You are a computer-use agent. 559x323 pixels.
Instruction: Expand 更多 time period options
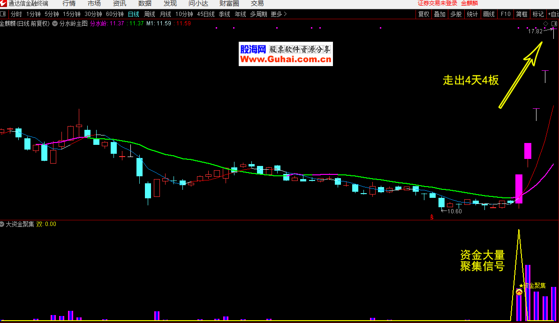pyautogui.click(x=279, y=14)
